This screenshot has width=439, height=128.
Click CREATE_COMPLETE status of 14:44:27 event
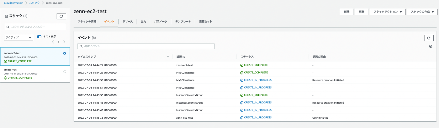point(254,65)
